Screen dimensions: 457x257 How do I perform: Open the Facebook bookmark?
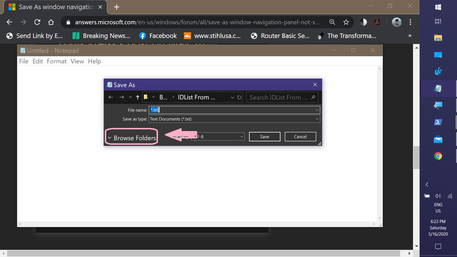pyautogui.click(x=158, y=36)
